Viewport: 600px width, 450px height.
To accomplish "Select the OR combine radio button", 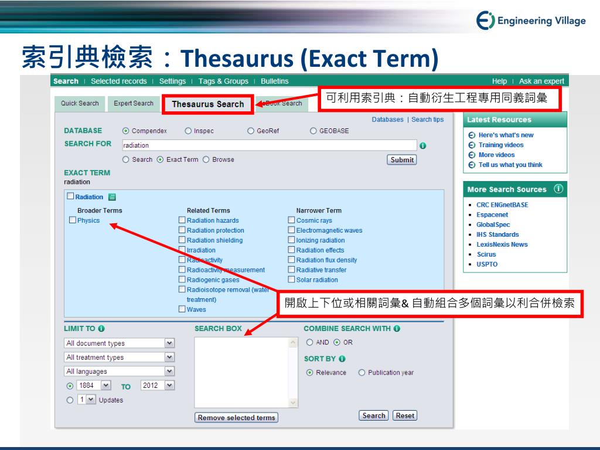I will [337, 342].
